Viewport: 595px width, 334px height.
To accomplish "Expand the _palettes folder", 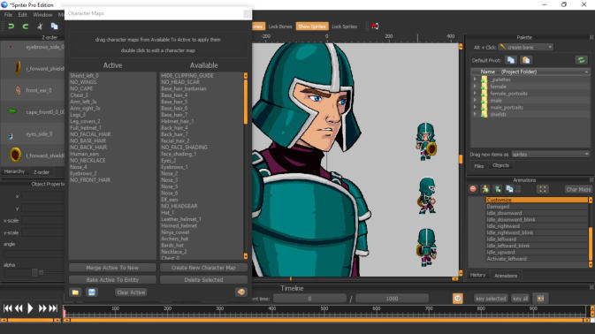I will coord(475,80).
